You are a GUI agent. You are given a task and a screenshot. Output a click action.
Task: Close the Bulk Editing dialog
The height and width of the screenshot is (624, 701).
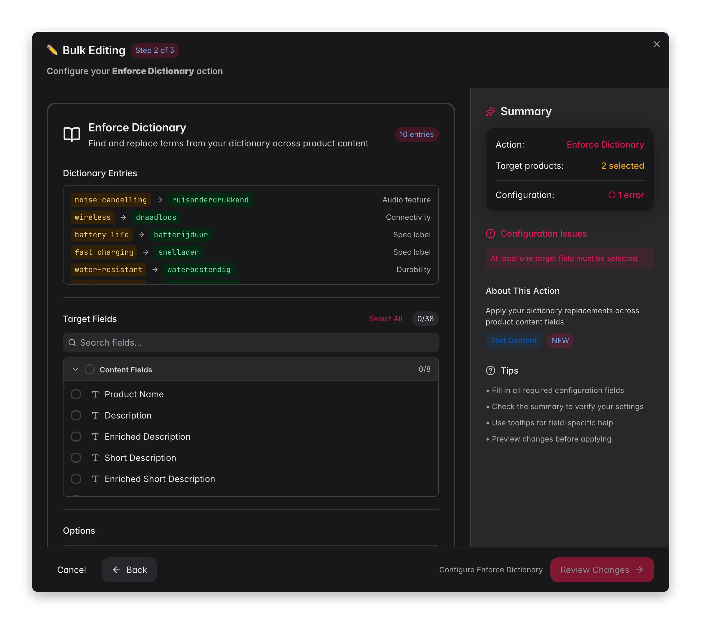[x=656, y=44]
